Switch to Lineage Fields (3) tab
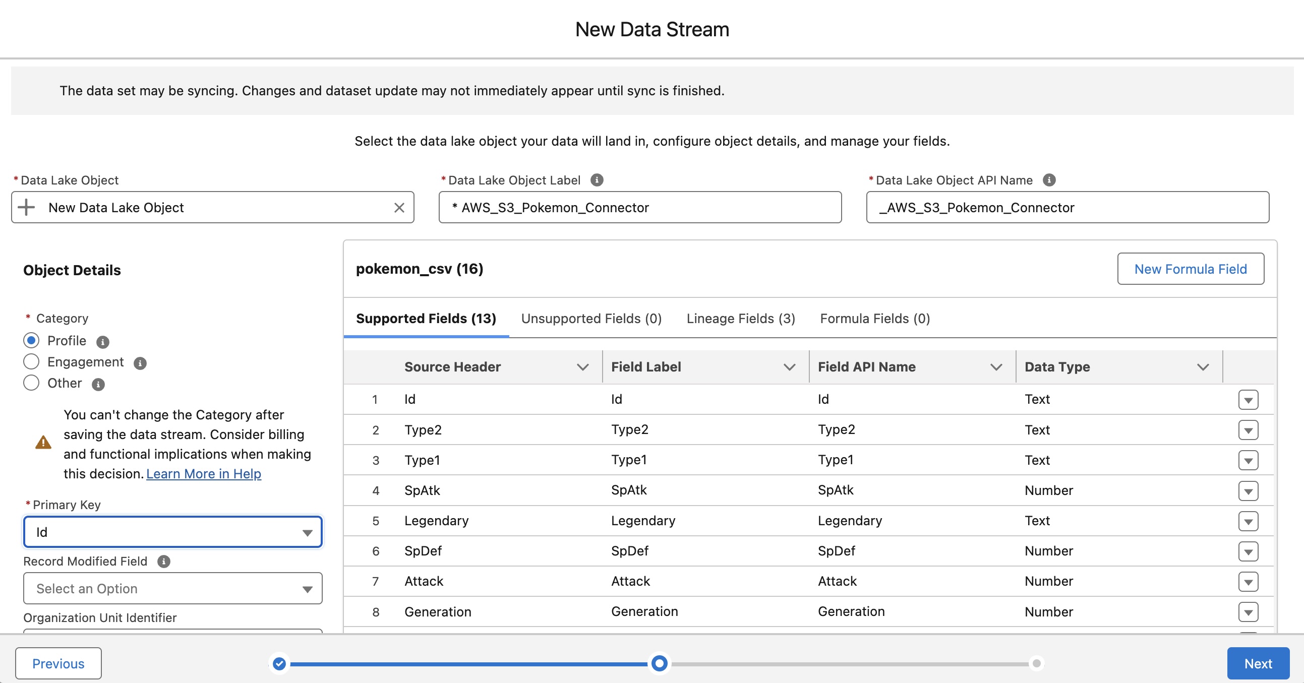1304x683 pixels. pos(741,319)
